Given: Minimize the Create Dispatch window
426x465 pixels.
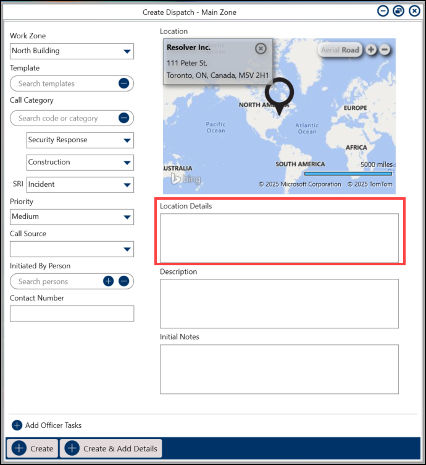Looking at the screenshot, I should click(383, 11).
